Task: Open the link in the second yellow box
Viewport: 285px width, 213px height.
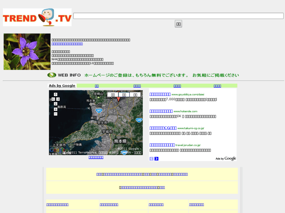Action: pyautogui.click(x=142, y=188)
